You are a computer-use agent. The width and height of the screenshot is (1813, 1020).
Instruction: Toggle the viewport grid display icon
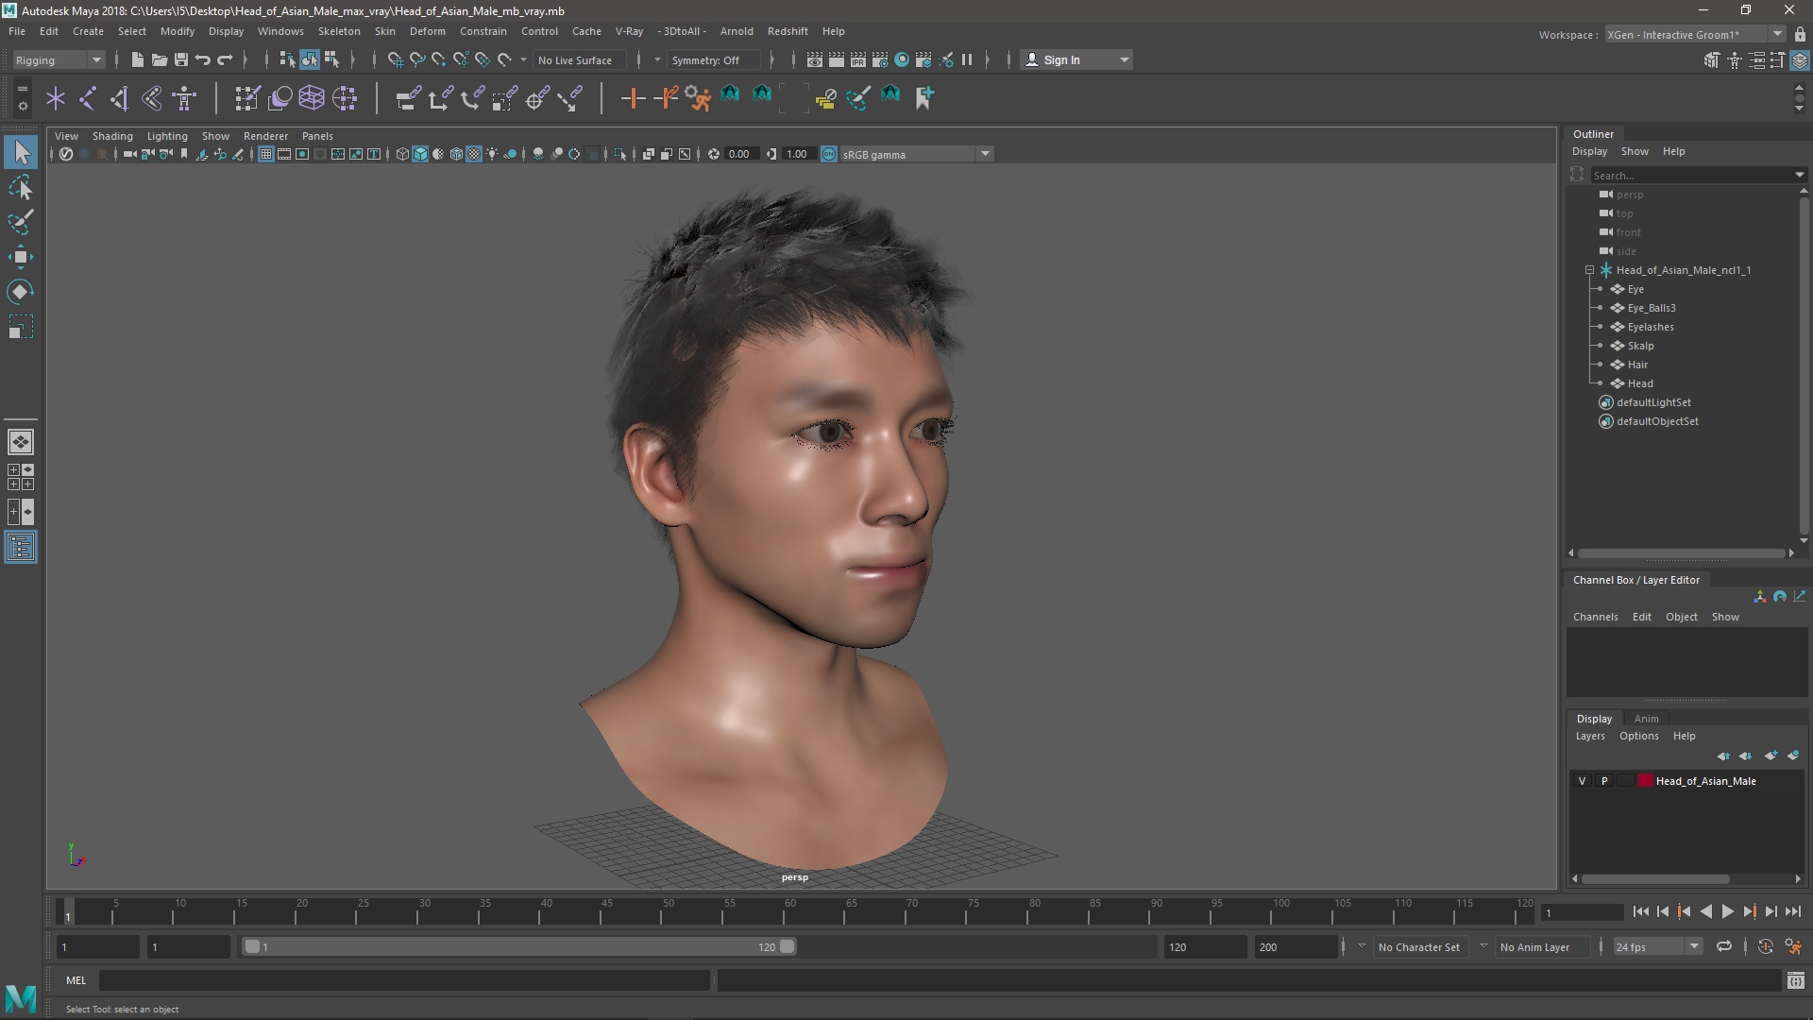point(266,154)
